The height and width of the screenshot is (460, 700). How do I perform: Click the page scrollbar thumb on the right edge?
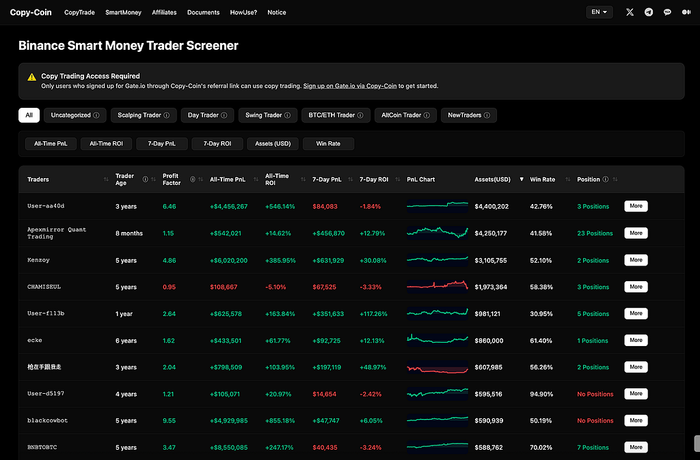(x=697, y=444)
